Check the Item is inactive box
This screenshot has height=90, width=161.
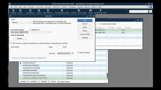[x=78, y=52]
